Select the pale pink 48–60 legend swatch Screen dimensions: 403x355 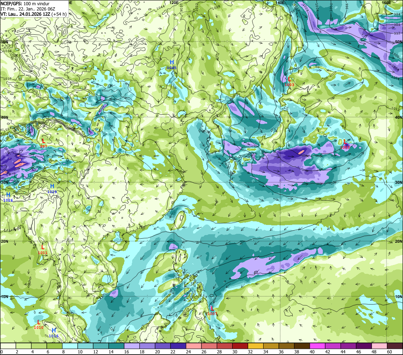point(379,346)
